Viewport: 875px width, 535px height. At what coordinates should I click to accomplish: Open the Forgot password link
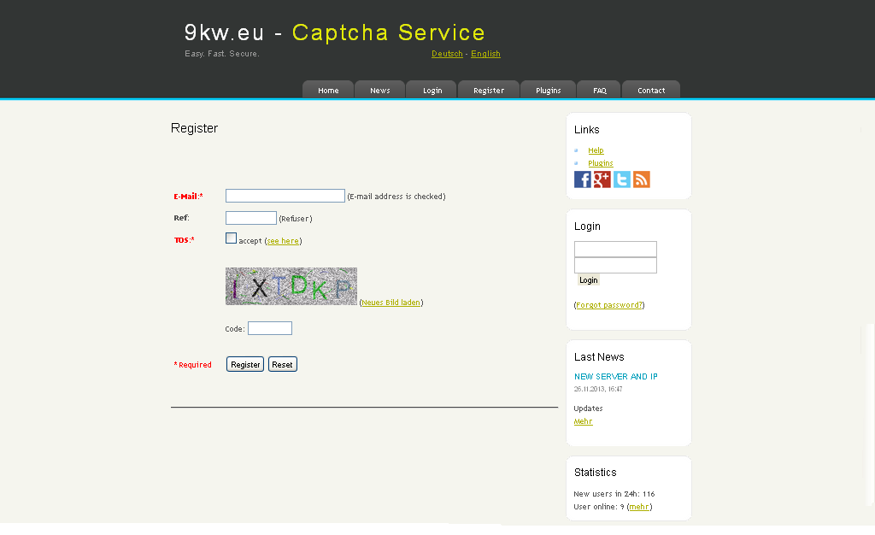click(x=608, y=304)
